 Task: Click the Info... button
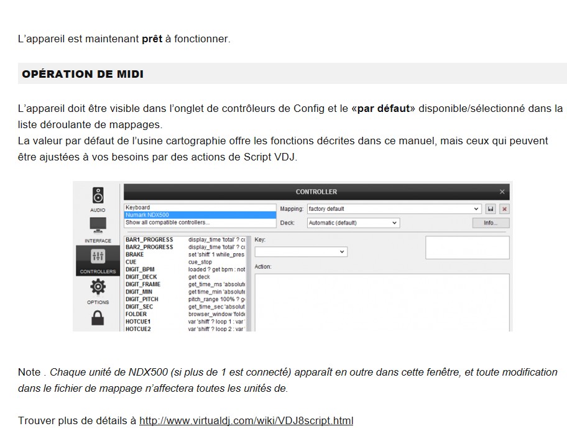click(x=491, y=223)
